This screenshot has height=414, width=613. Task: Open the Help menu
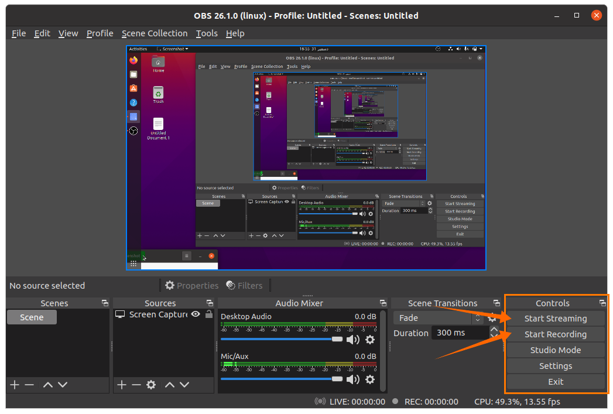point(235,33)
